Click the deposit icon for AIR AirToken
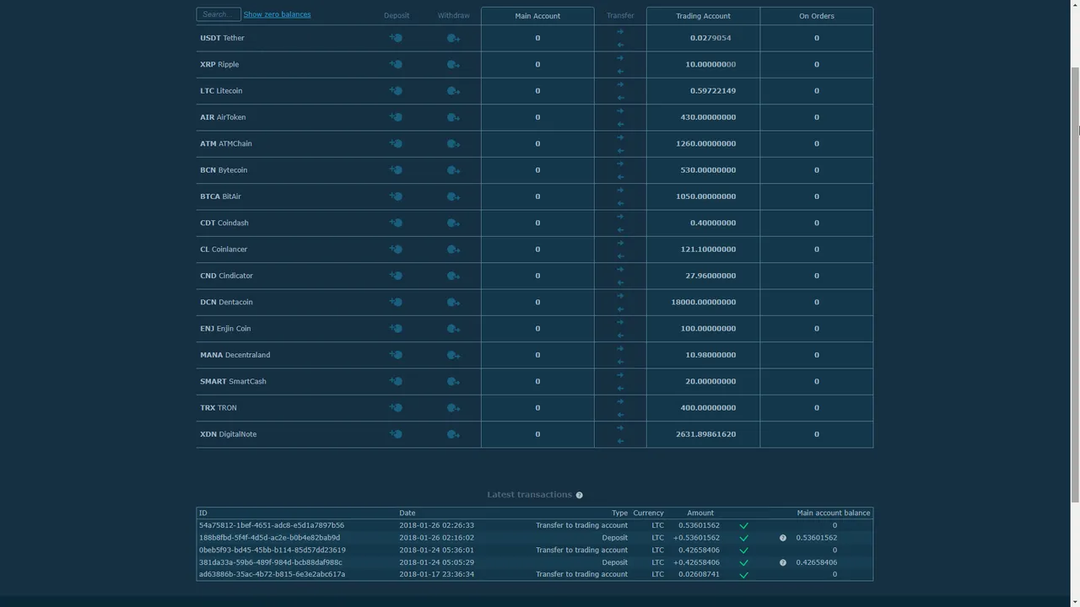Screen dimensions: 1080x607 click(396, 117)
